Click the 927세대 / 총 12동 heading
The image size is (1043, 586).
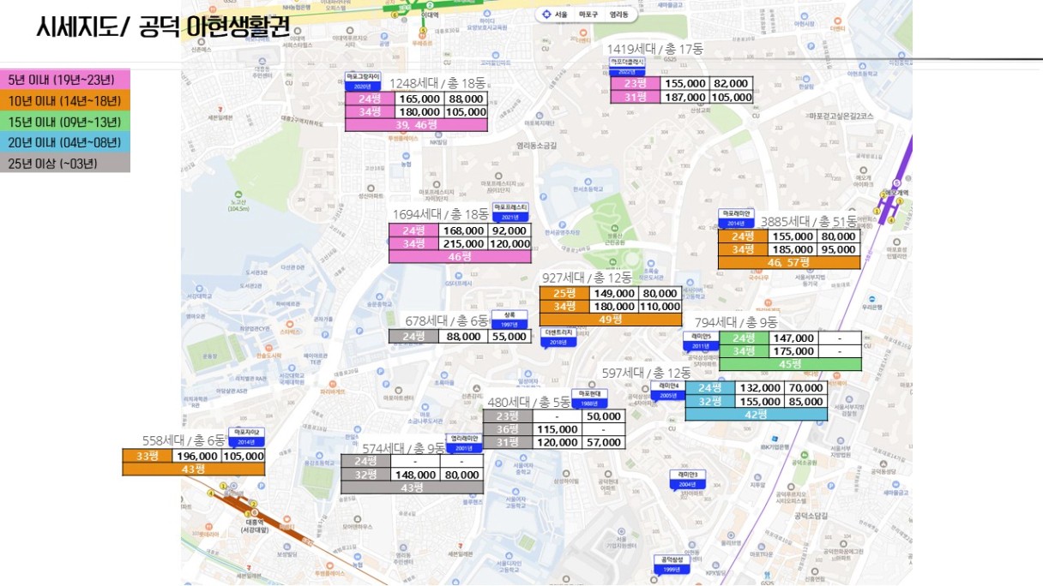587,278
